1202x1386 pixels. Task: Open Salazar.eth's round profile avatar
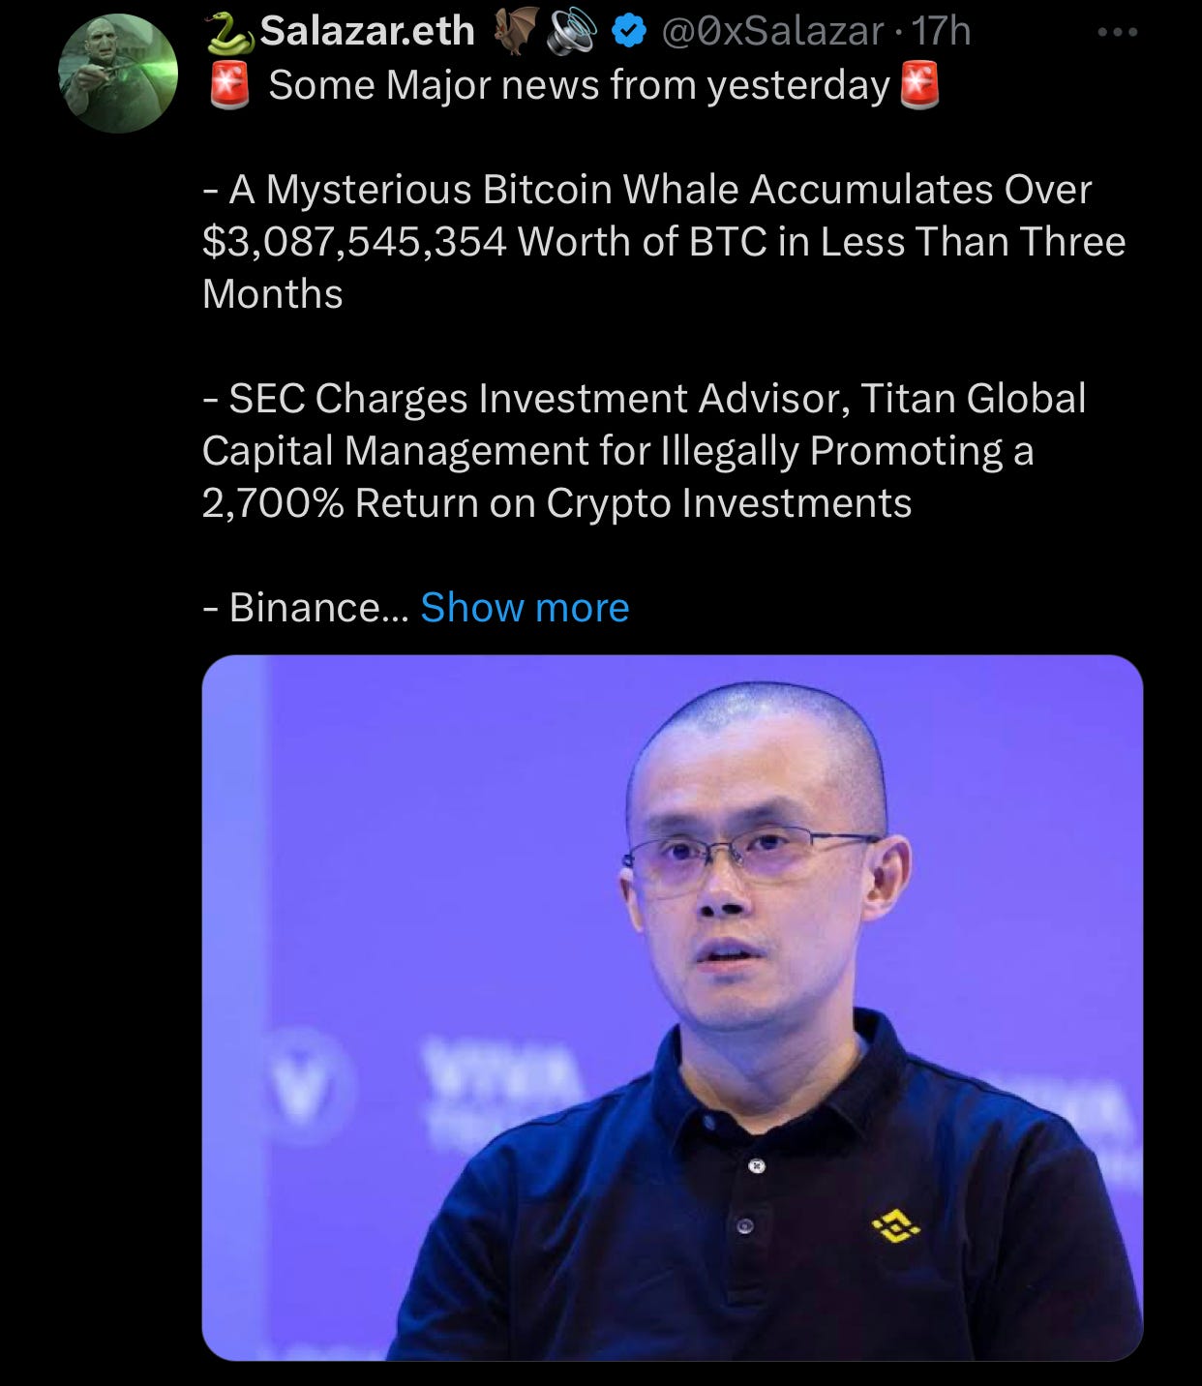pos(117,73)
